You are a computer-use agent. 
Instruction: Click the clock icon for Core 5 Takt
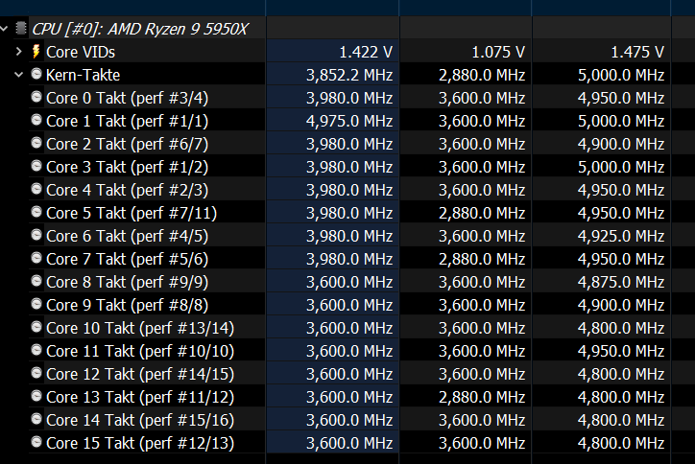(36, 212)
